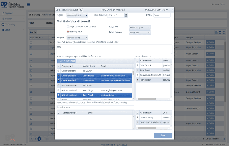Click the Save button
This screenshot has height=146, width=229.
coord(163,135)
